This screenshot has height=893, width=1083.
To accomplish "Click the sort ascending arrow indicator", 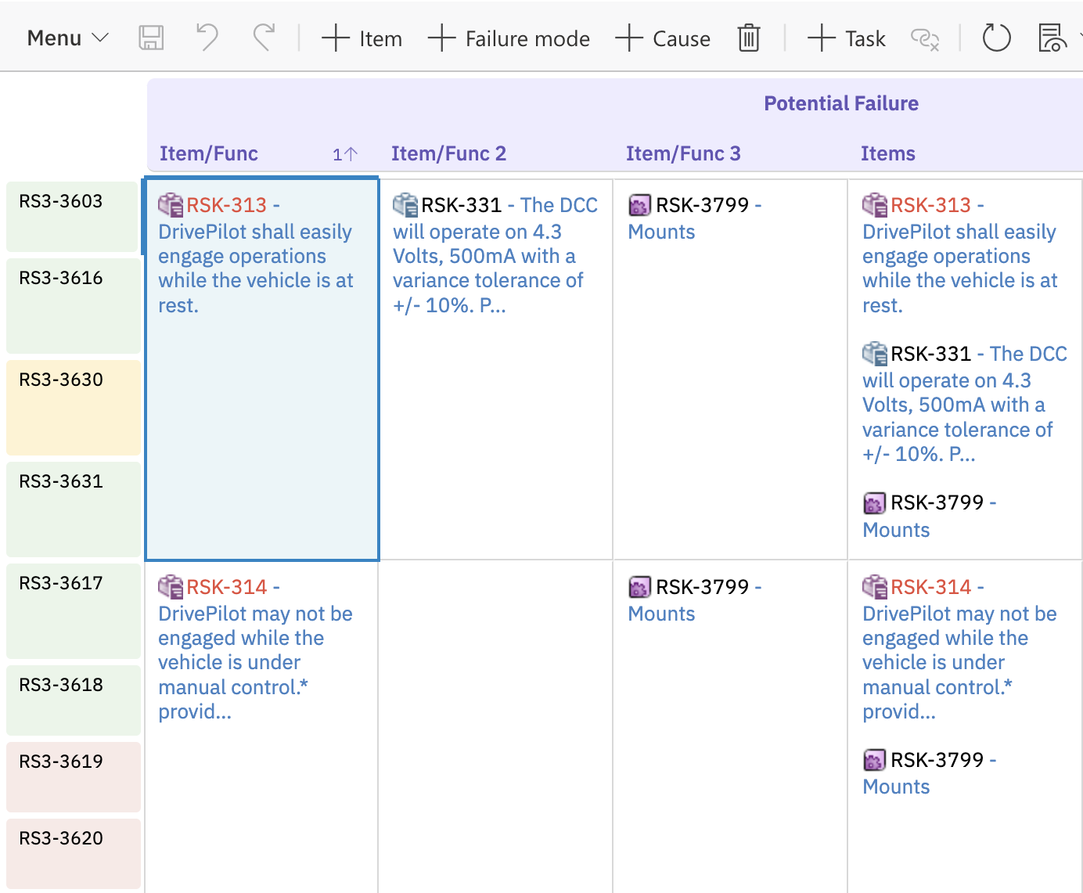I will (x=345, y=154).
